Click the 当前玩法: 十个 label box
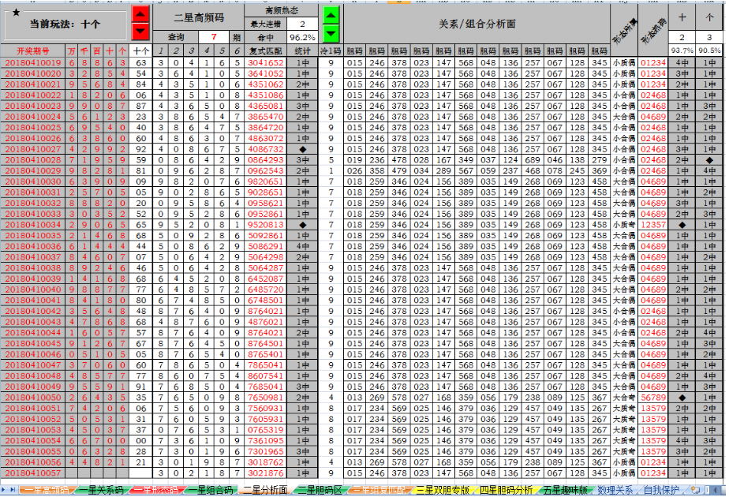 (66, 24)
